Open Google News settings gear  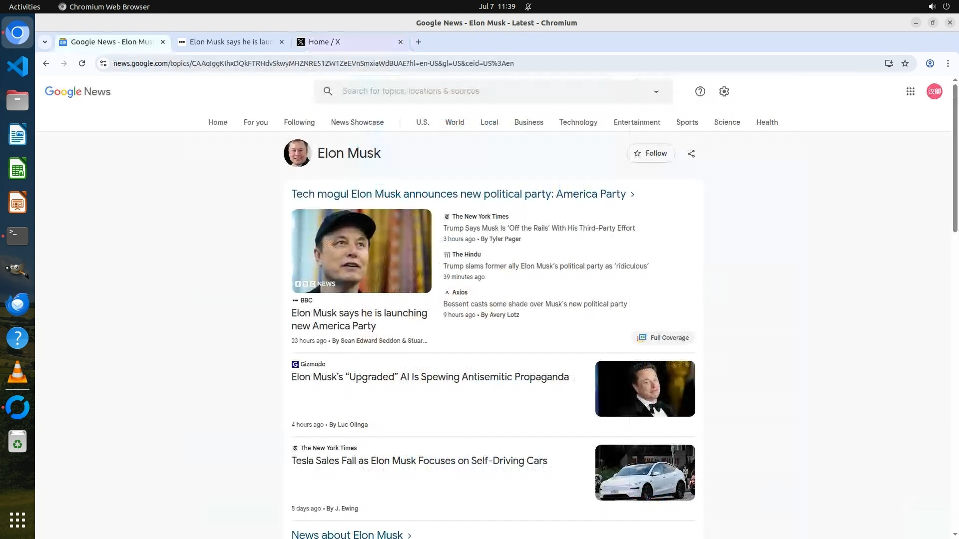724,91
